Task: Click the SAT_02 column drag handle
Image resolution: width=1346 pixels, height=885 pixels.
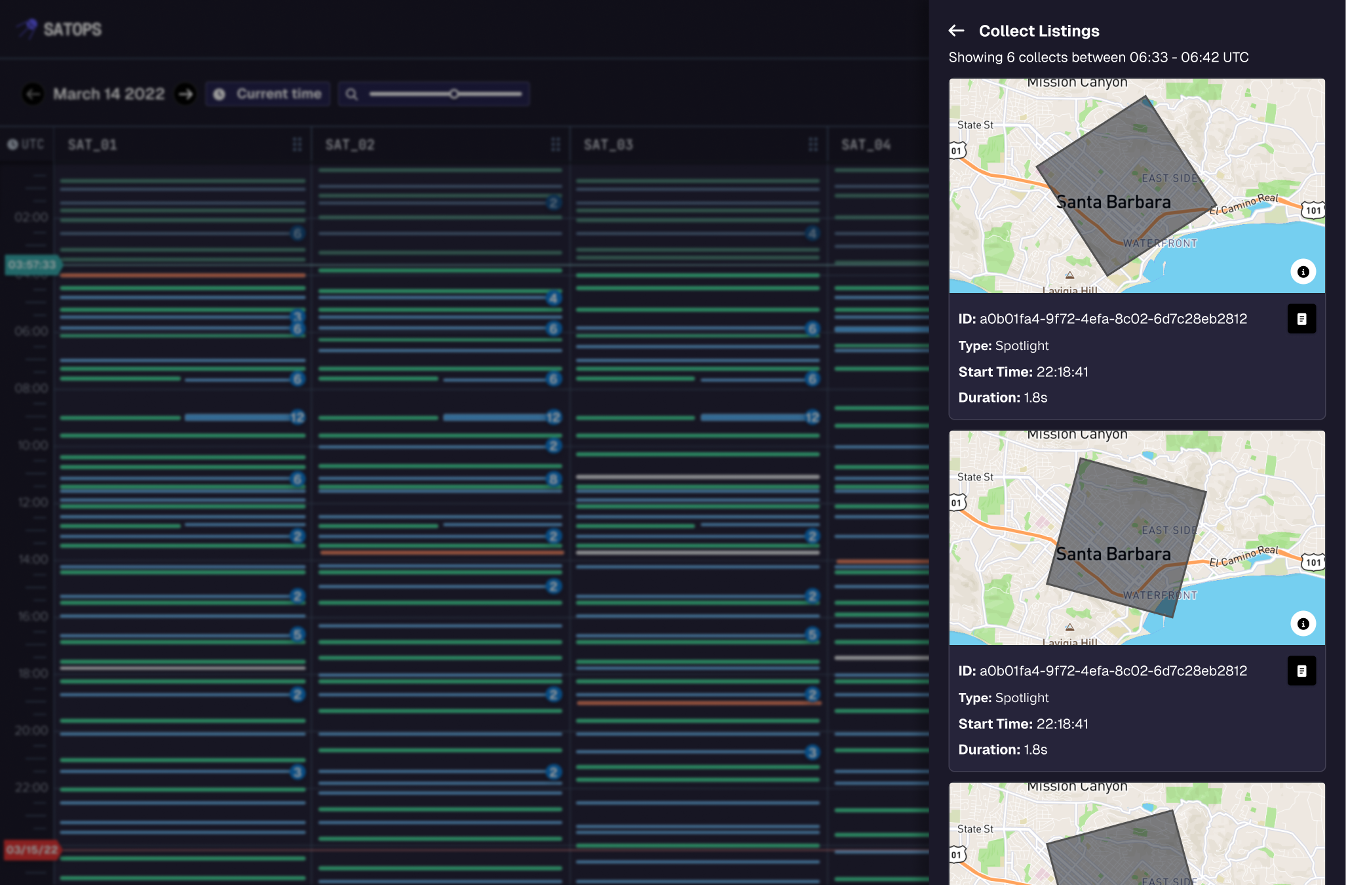Action: [x=556, y=144]
